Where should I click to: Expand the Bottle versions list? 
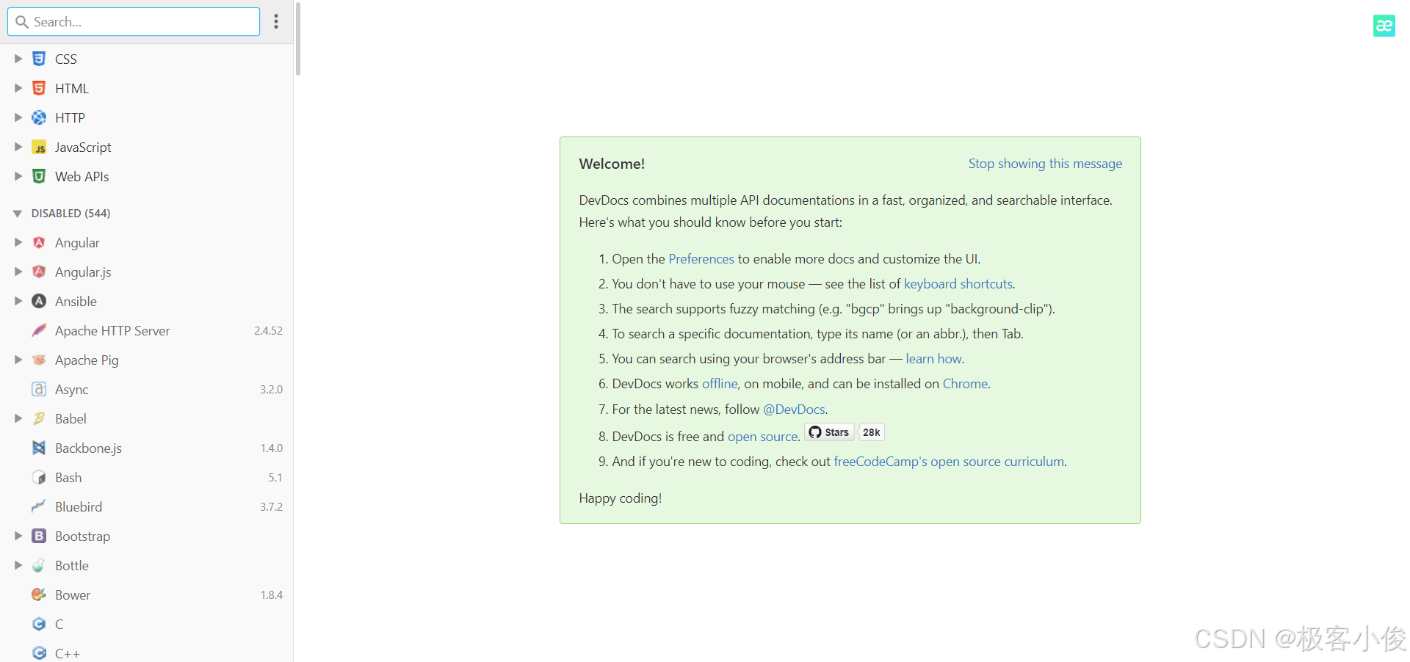18,565
